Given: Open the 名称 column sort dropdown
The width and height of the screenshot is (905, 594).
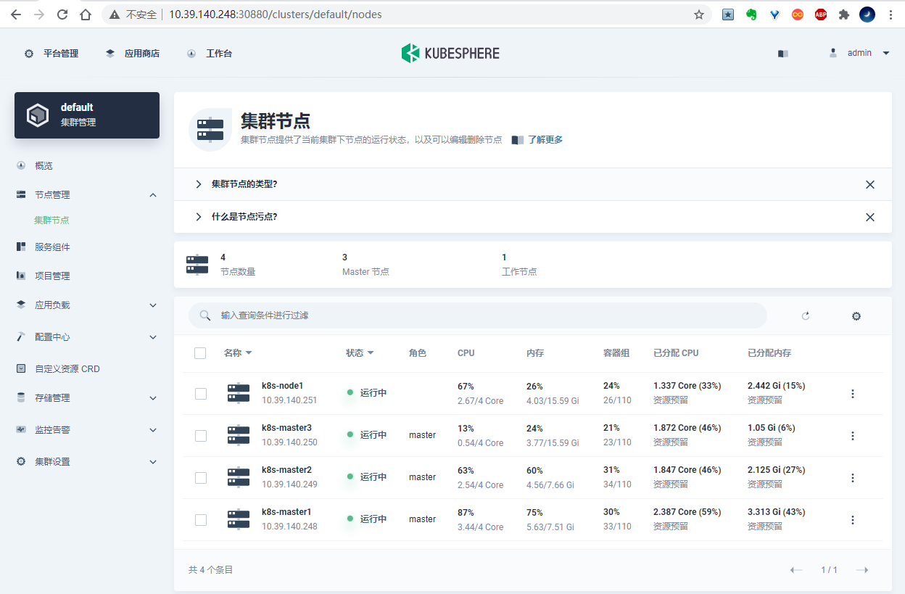Looking at the screenshot, I should click(x=238, y=353).
